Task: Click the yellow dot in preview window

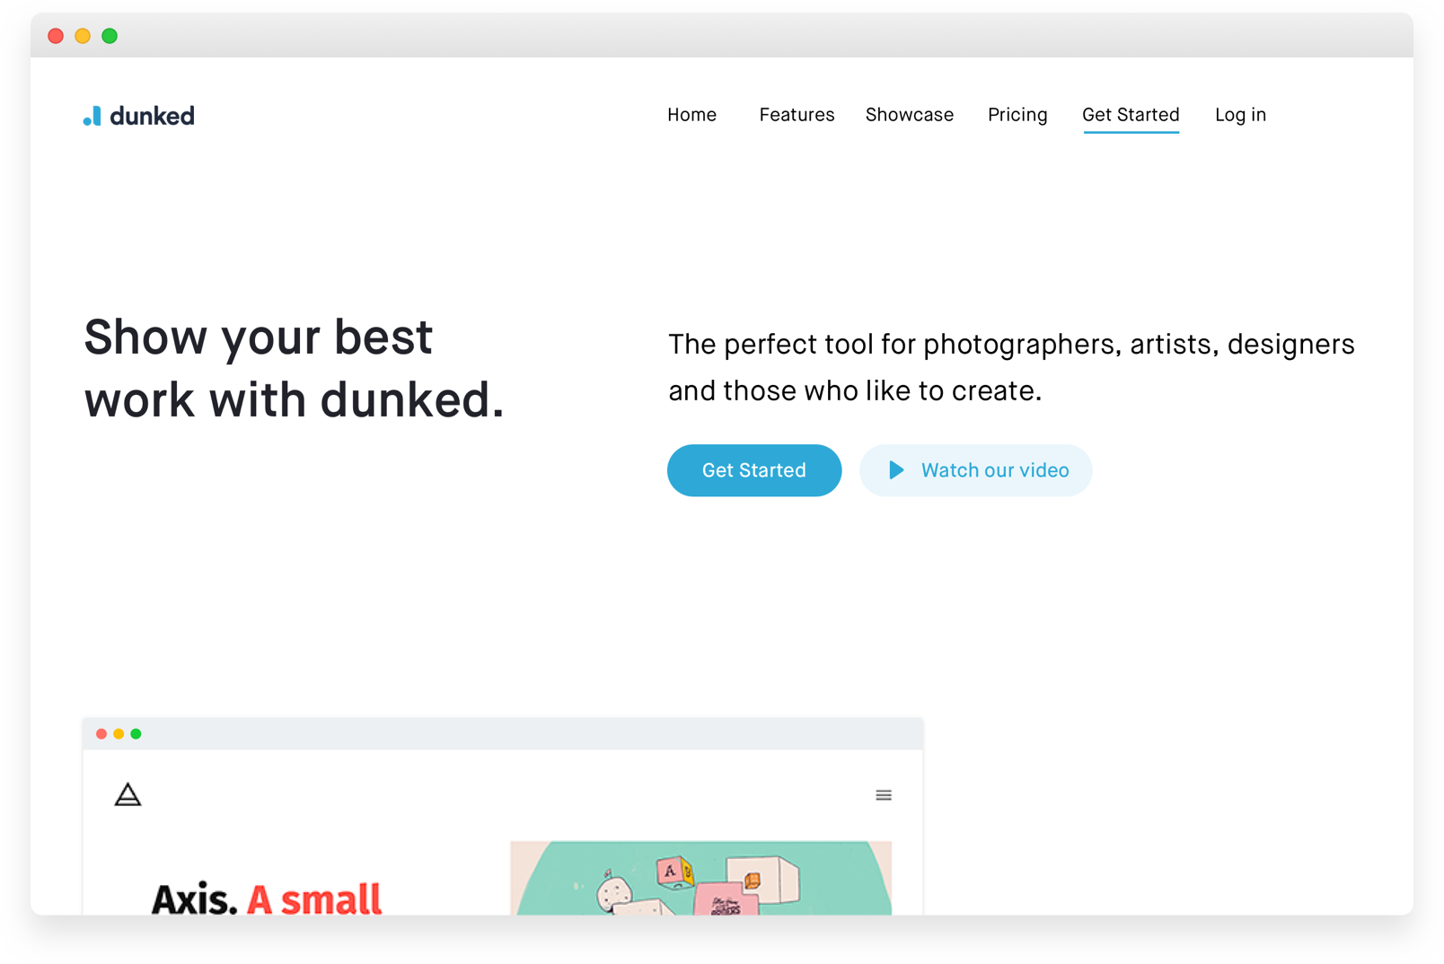Action: 119,734
